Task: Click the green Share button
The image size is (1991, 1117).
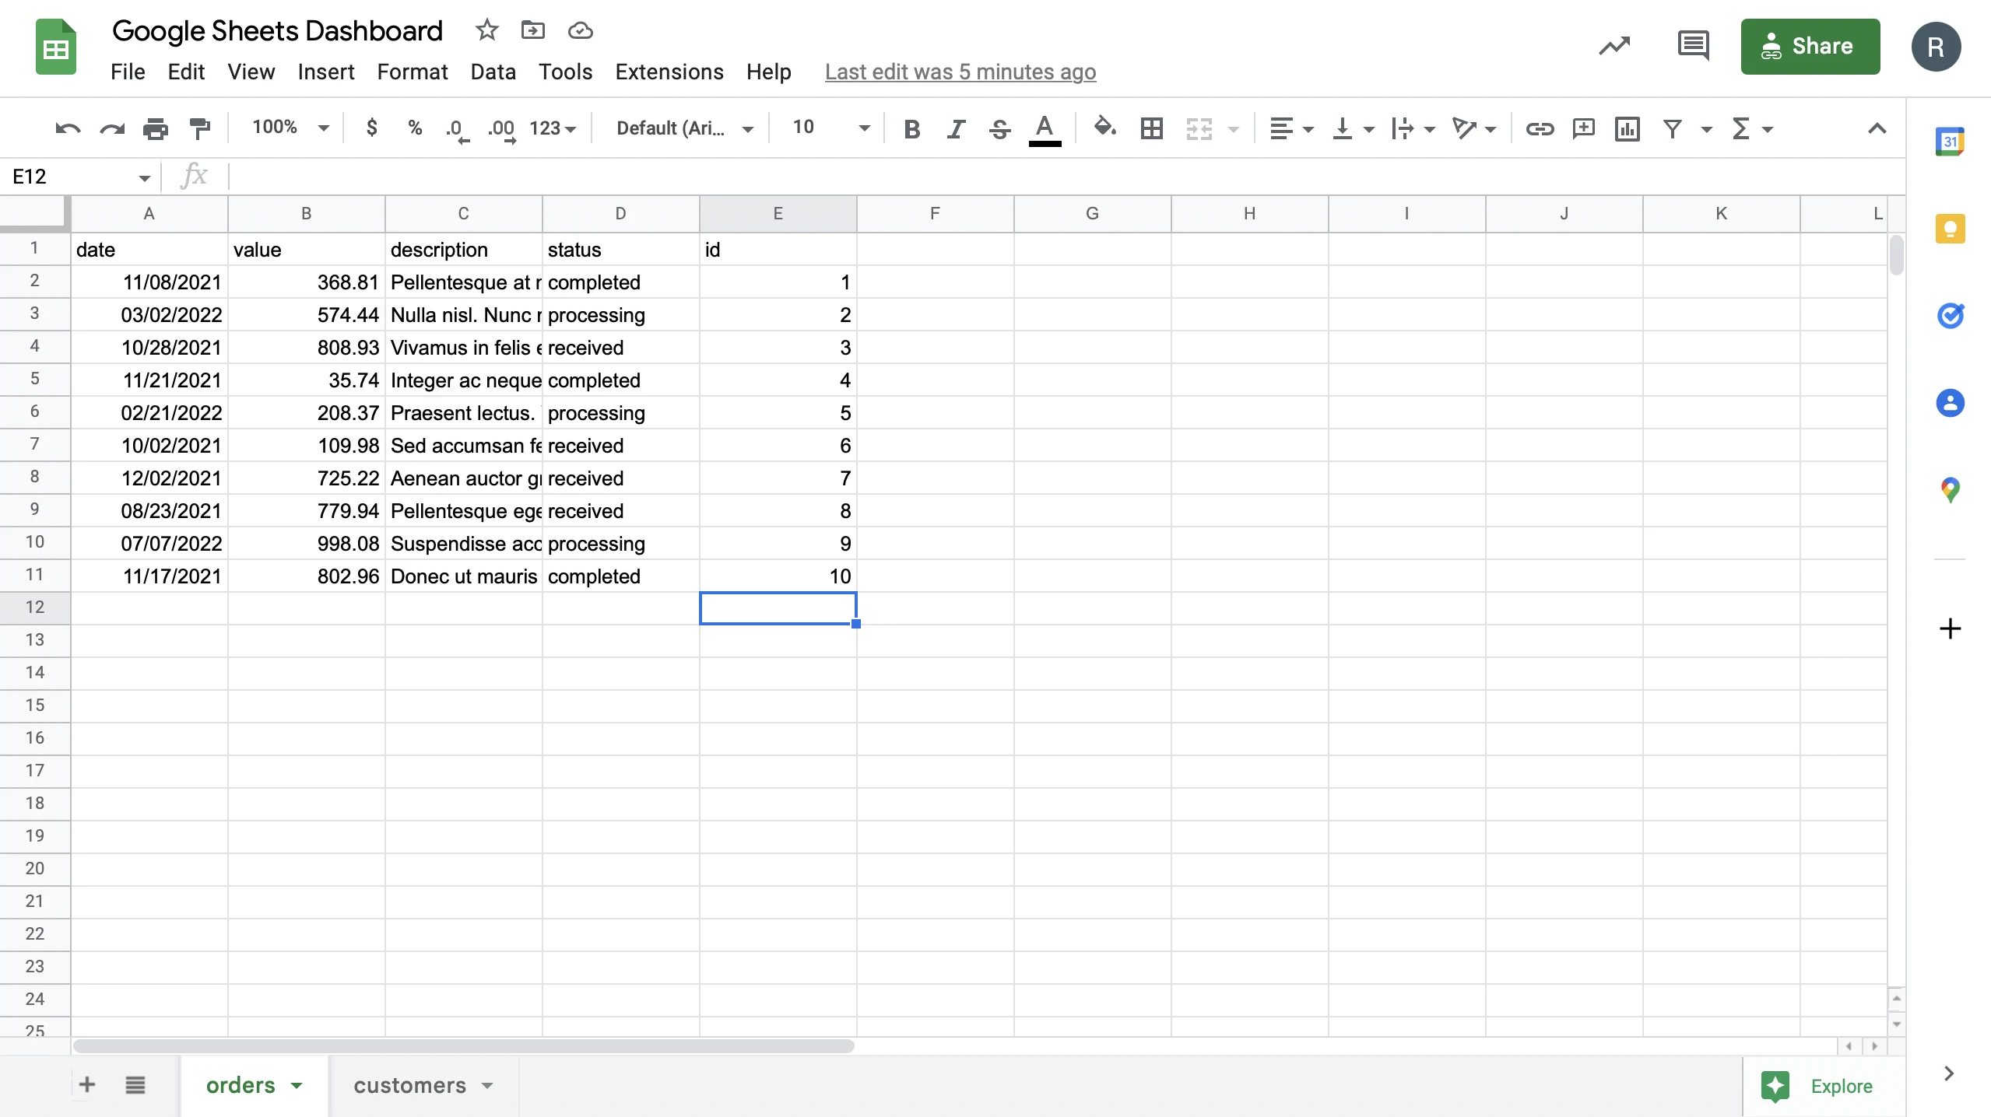Action: (1810, 47)
